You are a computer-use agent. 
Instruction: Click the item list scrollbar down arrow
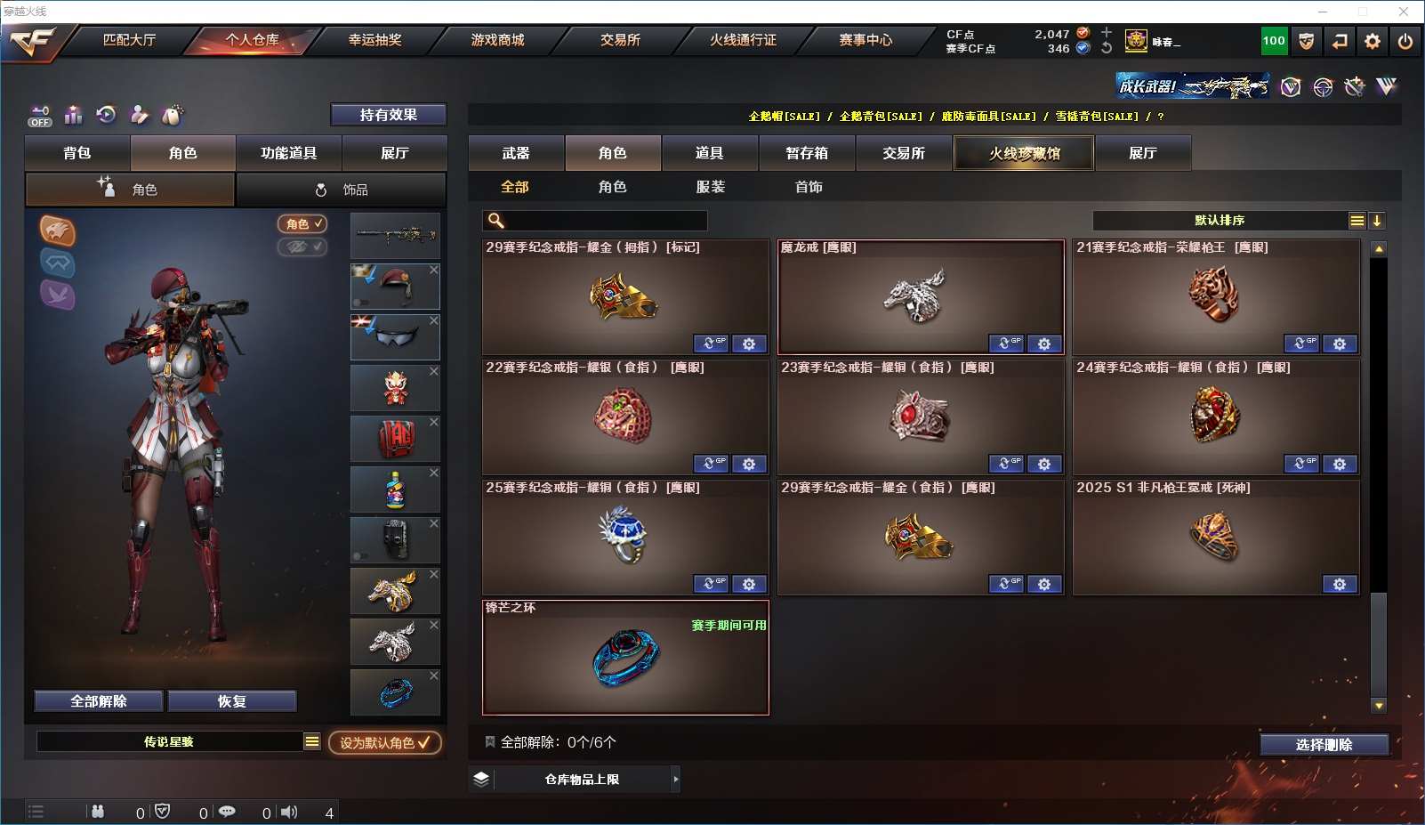pyautogui.click(x=1379, y=706)
